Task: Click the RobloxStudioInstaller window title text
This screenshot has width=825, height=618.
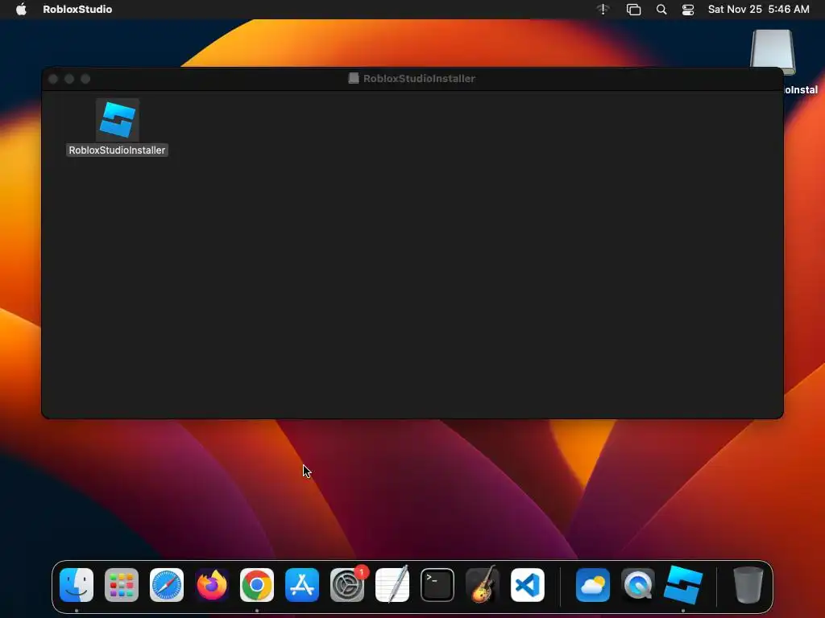Action: click(419, 78)
